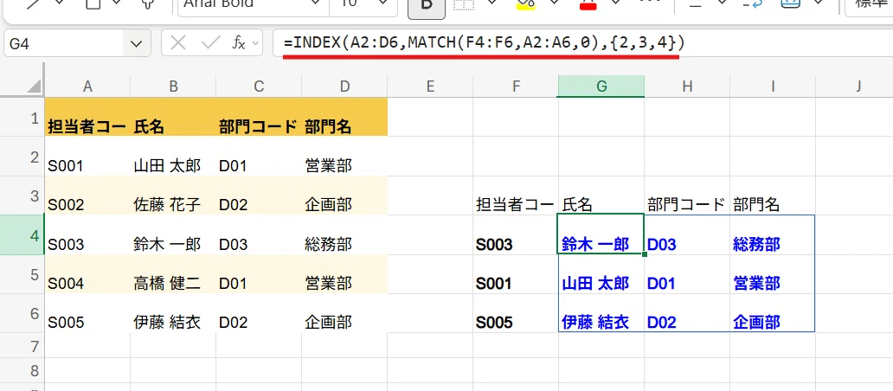The height and width of the screenshot is (391, 893).
Task: Select blue cell 山田 太郎 in column G
Action: 601,274
